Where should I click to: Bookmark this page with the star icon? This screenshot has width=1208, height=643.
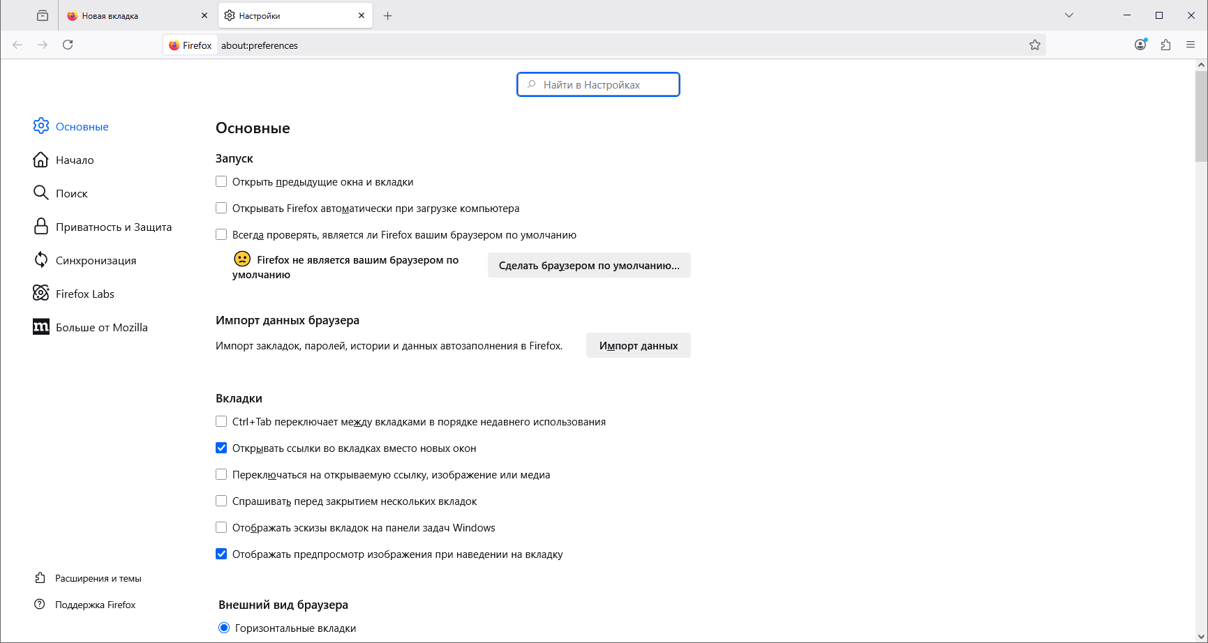point(1034,45)
